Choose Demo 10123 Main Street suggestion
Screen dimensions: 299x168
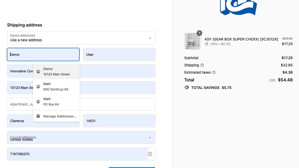pos(56,72)
